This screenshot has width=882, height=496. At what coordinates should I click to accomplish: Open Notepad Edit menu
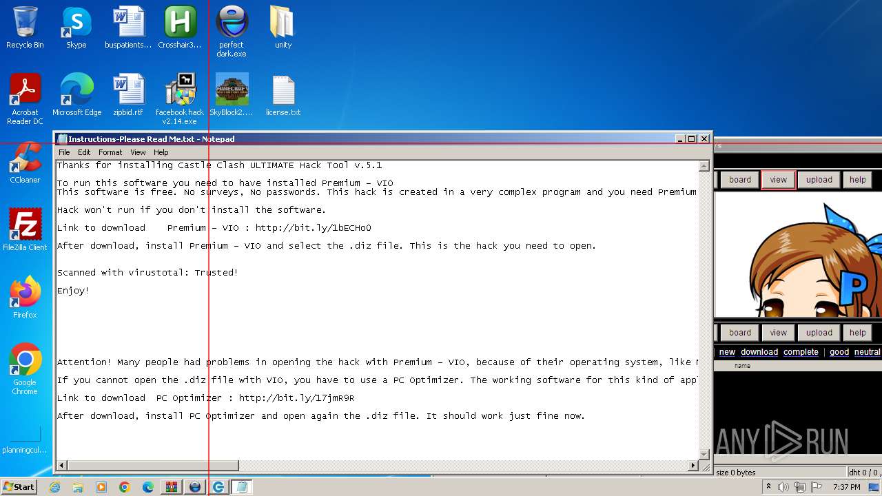pos(84,152)
